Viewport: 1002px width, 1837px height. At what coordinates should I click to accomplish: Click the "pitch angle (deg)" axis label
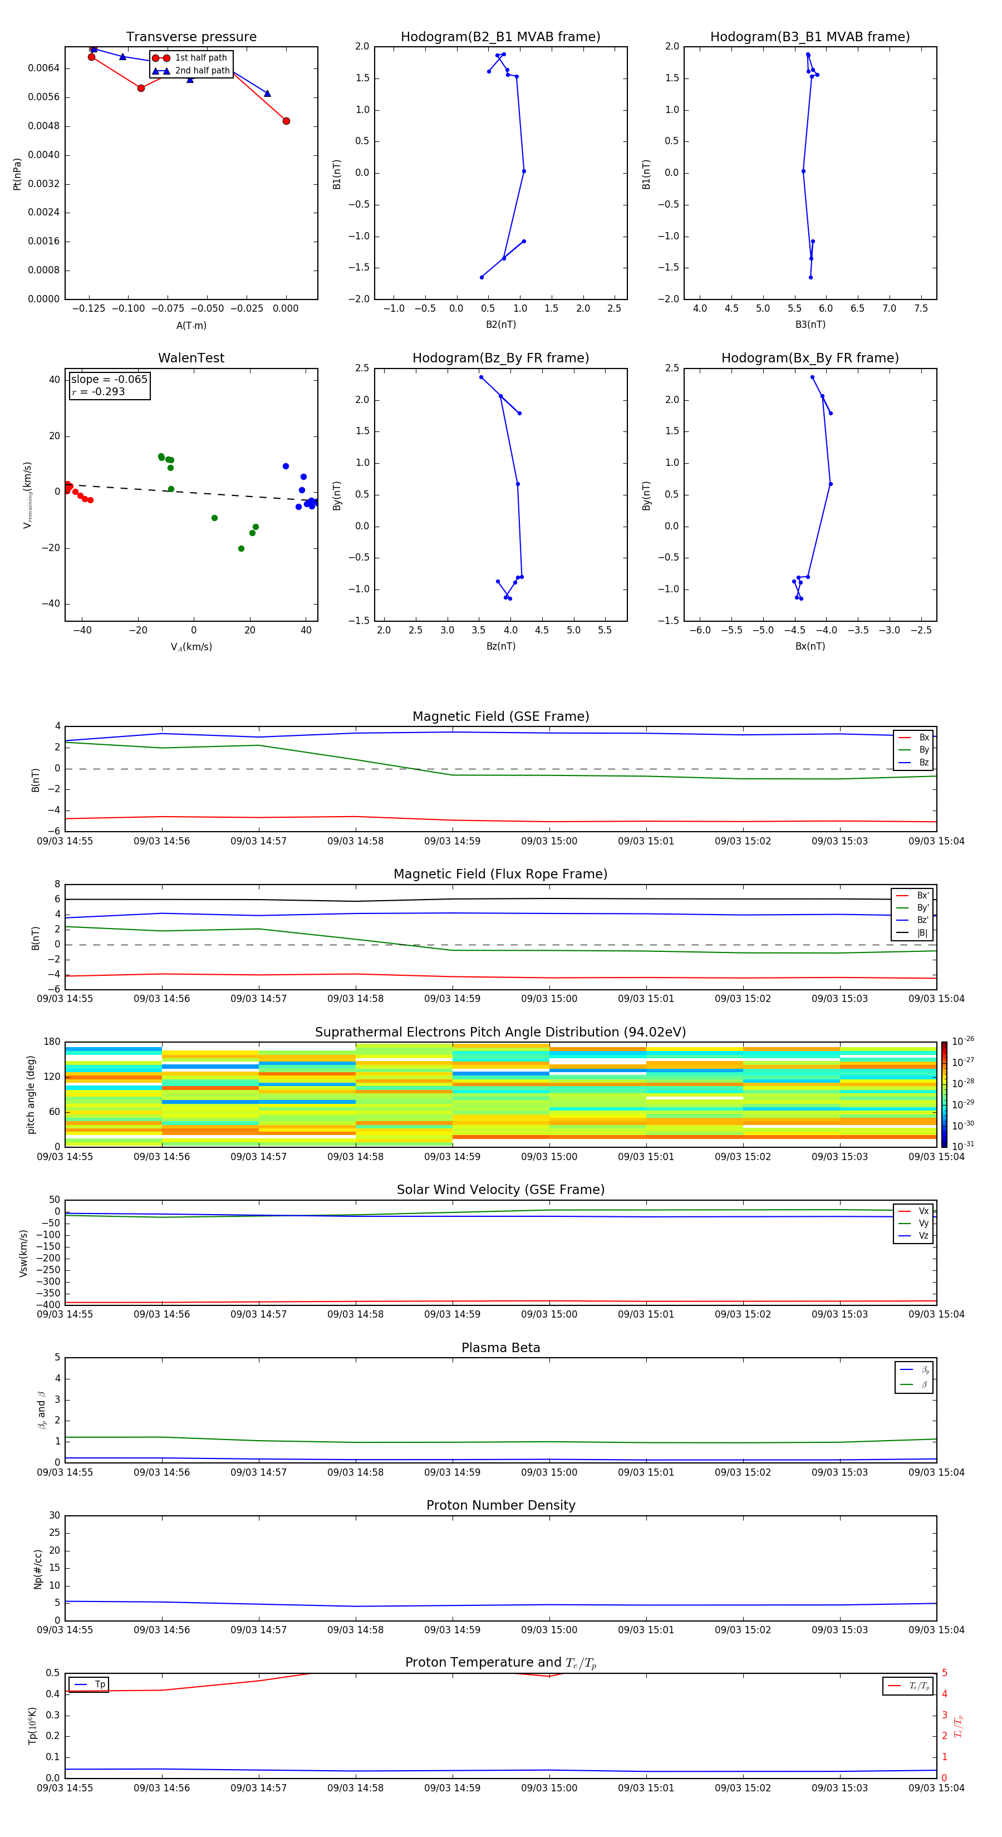[x=31, y=1094]
